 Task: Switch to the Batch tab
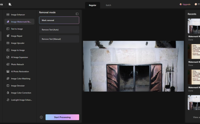click(109, 5)
